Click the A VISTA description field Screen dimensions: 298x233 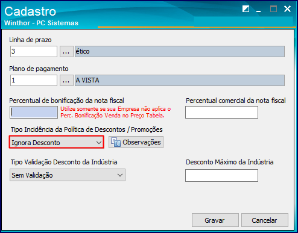click(x=180, y=81)
